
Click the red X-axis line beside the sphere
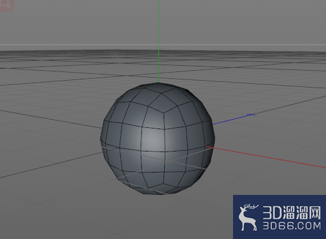(266, 158)
